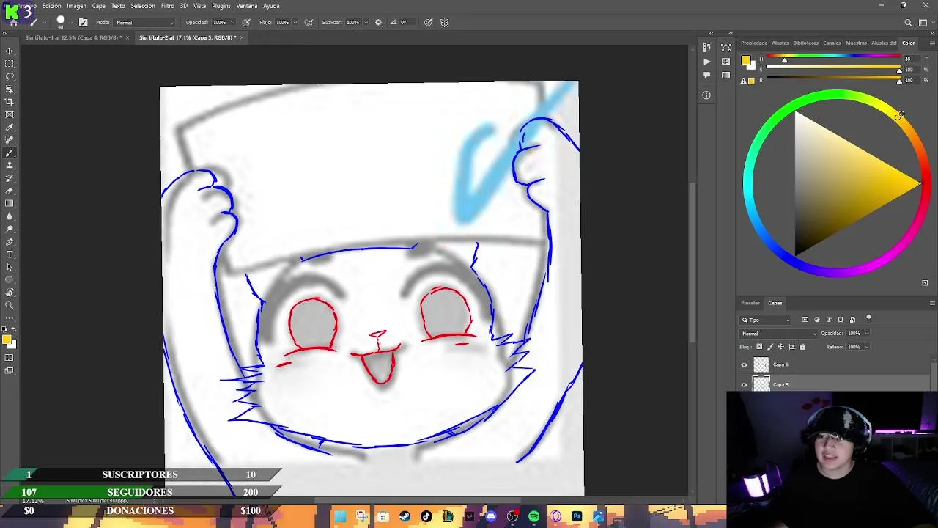The image size is (938, 528).
Task: Open the Layers panel menu button
Action: [932, 303]
